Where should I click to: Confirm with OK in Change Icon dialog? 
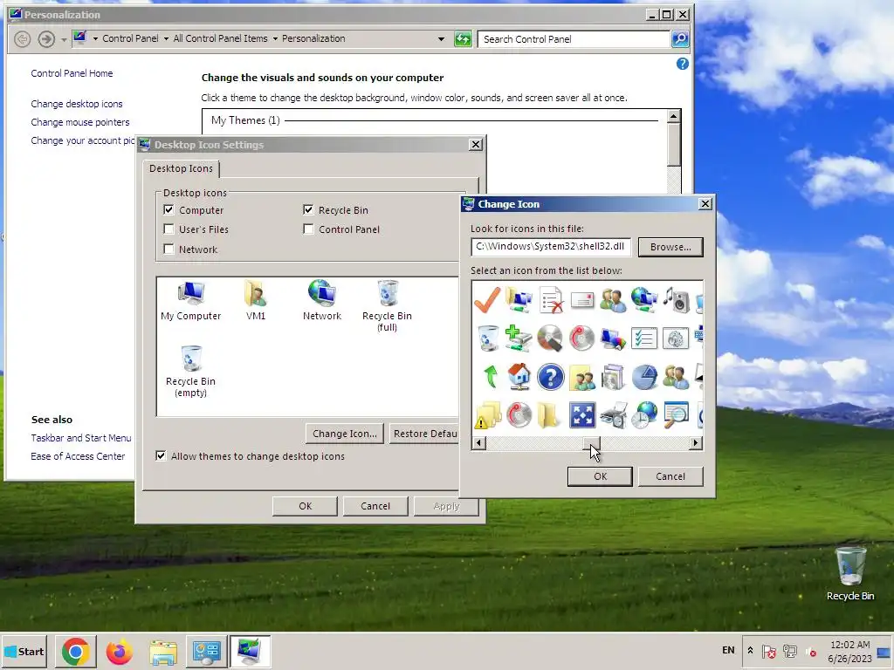600,476
